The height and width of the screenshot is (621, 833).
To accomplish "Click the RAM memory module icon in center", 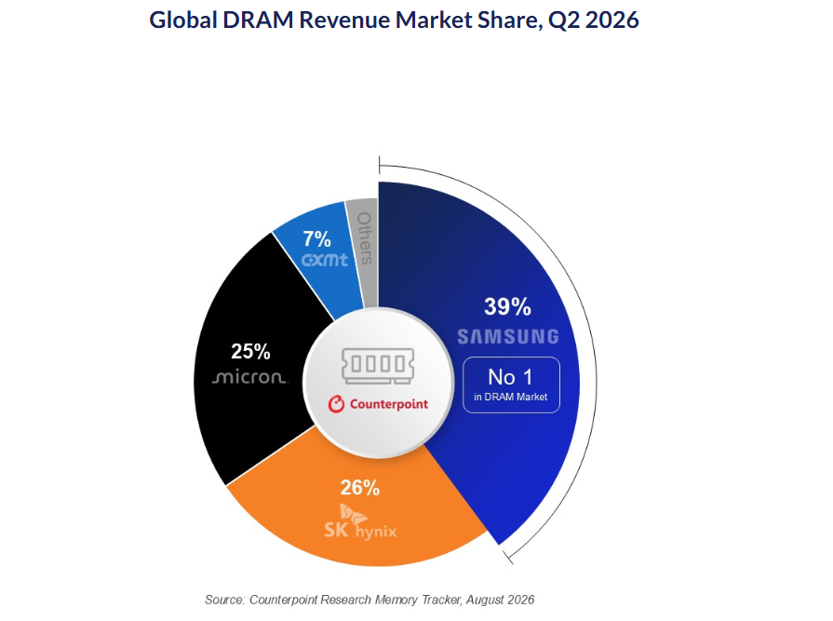I will point(378,366).
